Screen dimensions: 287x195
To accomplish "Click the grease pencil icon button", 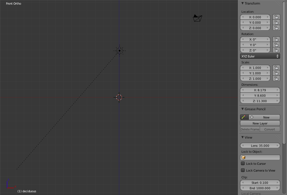I will [x=244, y=117].
